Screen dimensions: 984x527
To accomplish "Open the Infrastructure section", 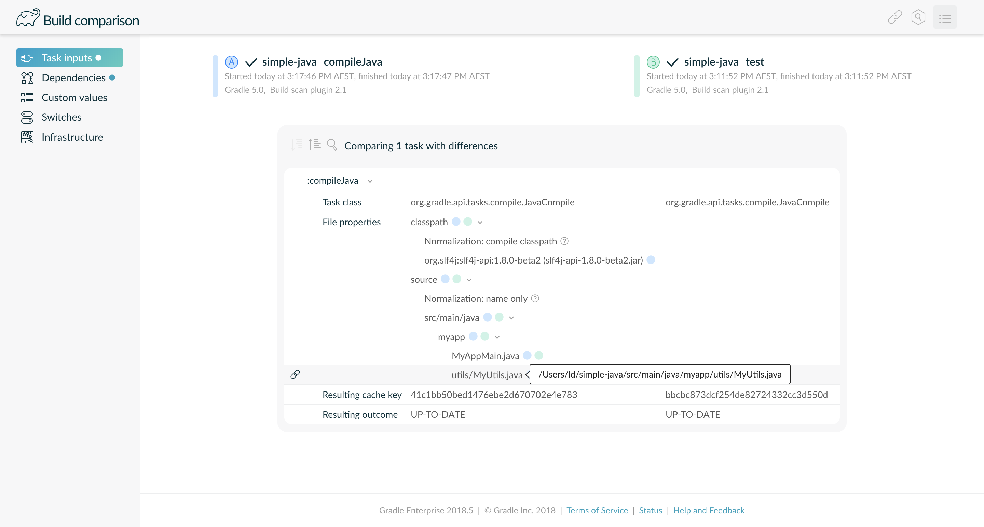I will point(72,137).
